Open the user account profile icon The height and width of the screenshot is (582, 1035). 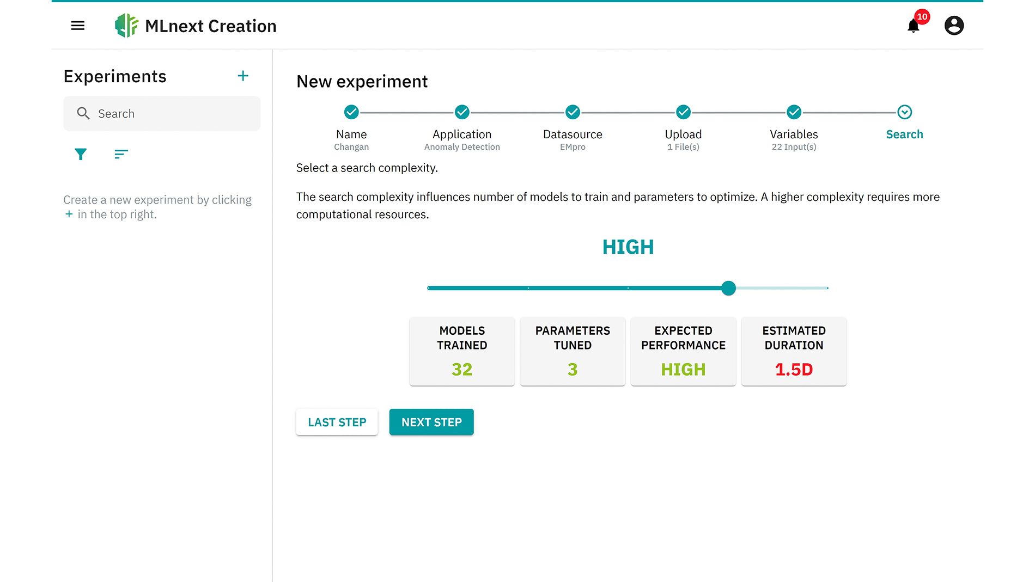pos(954,26)
